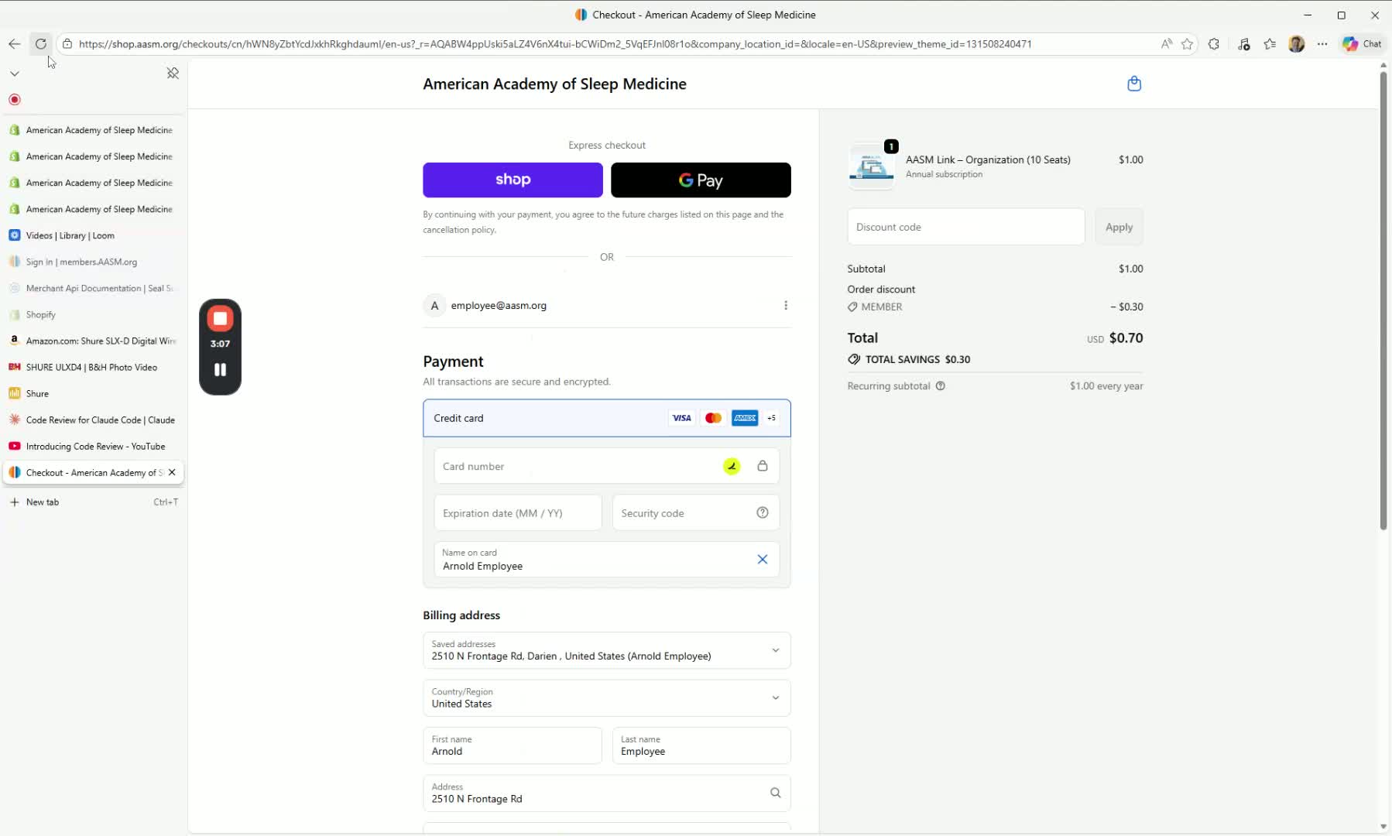Open the shopping bag cart icon
The width and height of the screenshot is (1392, 836).
click(x=1134, y=84)
